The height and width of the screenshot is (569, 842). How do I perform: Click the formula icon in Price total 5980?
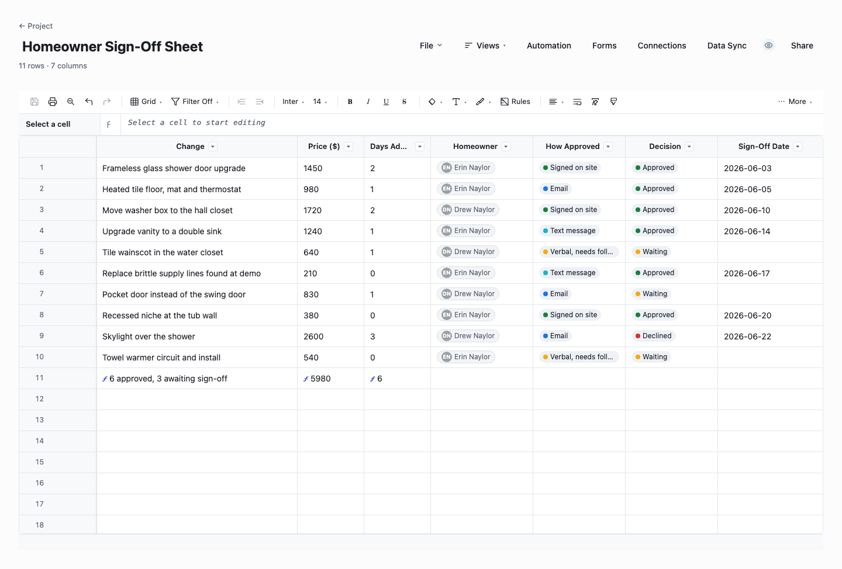(x=306, y=379)
